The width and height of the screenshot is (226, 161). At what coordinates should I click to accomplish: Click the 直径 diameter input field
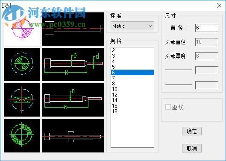point(207,28)
